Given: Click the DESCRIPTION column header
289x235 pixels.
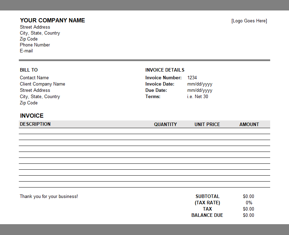Looking at the screenshot, I should pyautogui.click(x=35, y=124).
